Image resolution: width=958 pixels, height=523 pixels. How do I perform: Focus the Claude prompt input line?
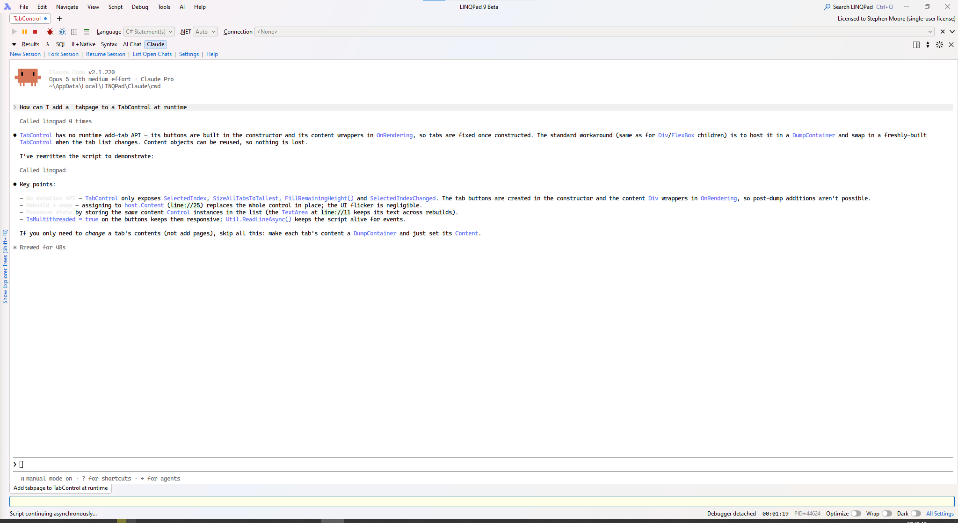click(x=483, y=464)
